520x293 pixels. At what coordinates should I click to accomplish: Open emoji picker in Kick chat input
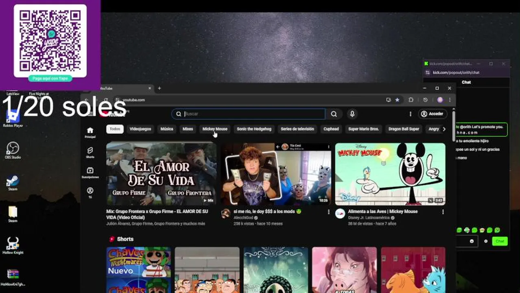[x=472, y=241]
